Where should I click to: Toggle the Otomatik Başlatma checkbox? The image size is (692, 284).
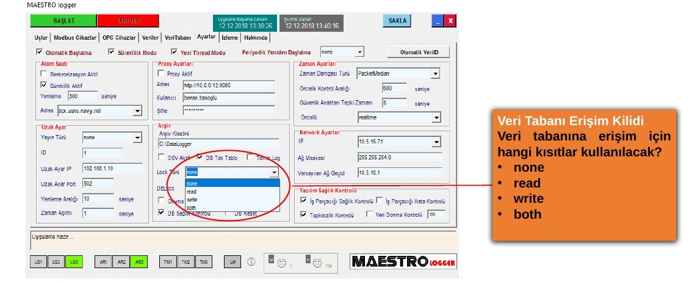click(40, 52)
